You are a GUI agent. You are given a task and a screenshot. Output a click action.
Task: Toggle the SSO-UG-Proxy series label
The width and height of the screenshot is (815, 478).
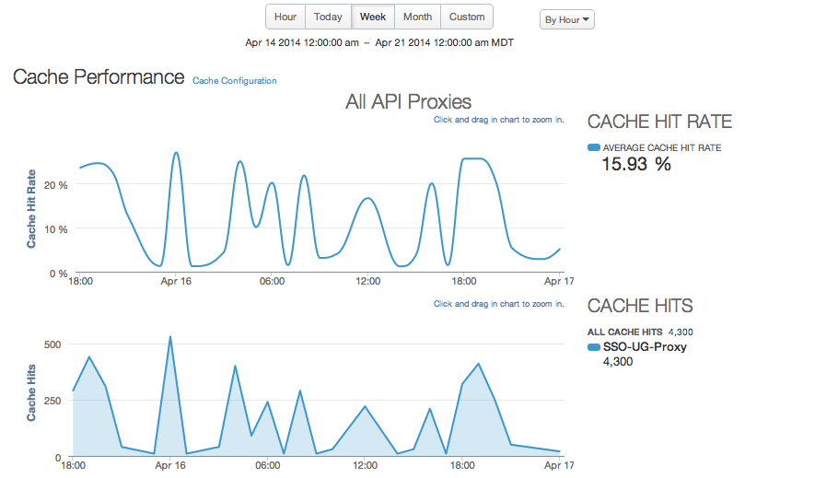(645, 347)
